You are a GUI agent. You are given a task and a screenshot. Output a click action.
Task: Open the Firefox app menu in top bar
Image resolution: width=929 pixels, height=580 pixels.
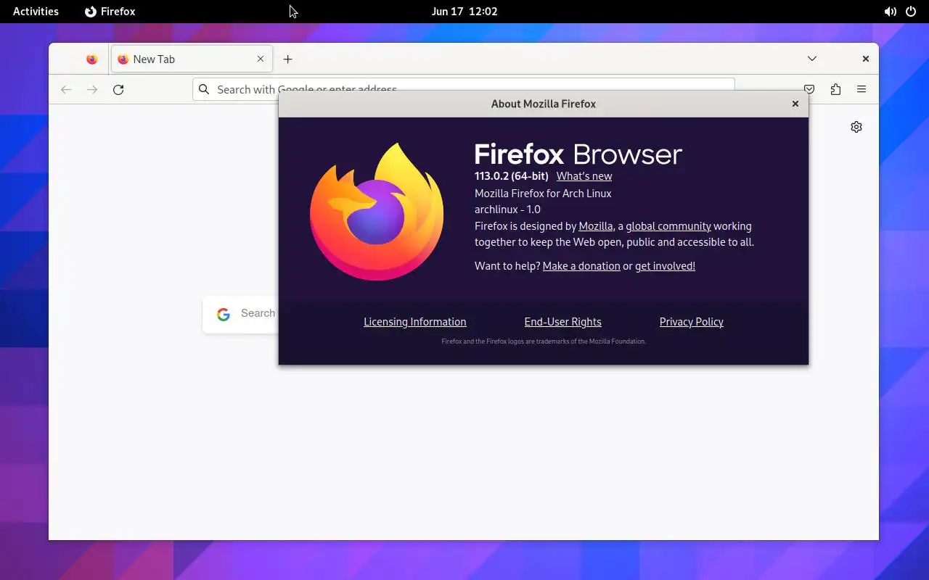click(110, 12)
